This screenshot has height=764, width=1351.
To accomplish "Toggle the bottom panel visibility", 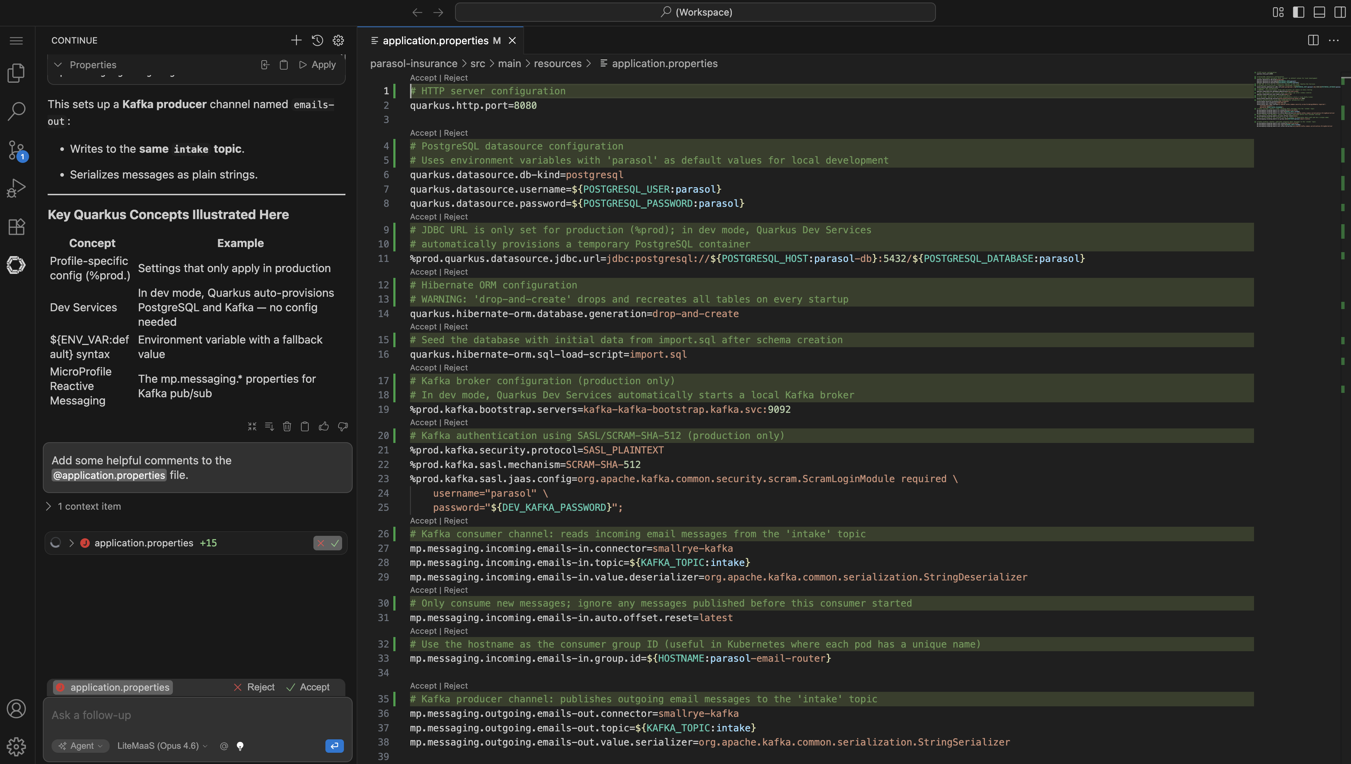I will 1319,12.
